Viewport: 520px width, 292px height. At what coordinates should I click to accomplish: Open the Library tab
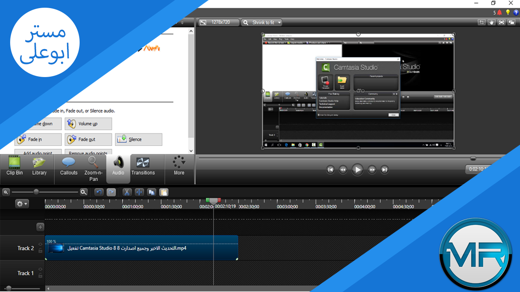[39, 166]
